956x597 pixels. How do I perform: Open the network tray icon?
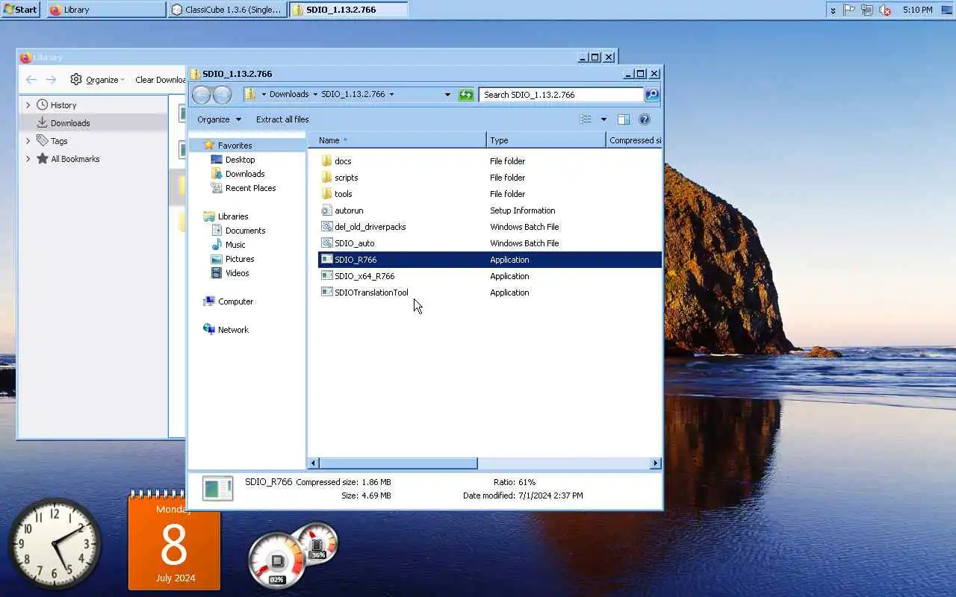click(x=867, y=10)
